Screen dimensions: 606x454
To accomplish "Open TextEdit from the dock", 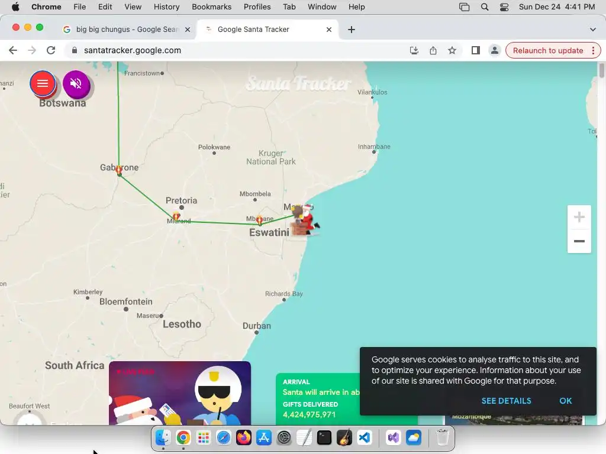I will [x=304, y=438].
